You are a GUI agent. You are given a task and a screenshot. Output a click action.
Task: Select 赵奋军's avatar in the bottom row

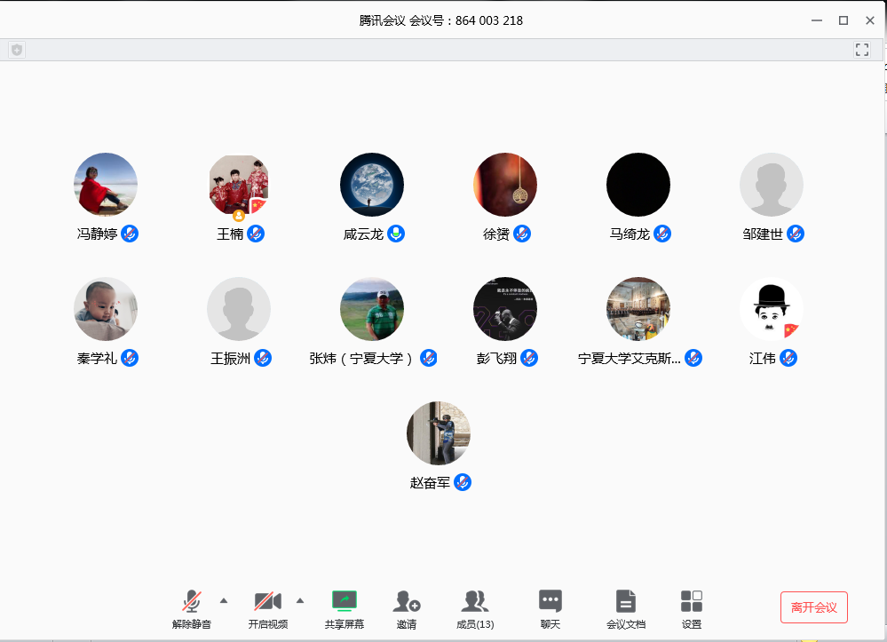pyautogui.click(x=439, y=433)
